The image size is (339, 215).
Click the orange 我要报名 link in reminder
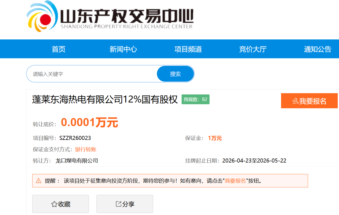click(x=235, y=181)
